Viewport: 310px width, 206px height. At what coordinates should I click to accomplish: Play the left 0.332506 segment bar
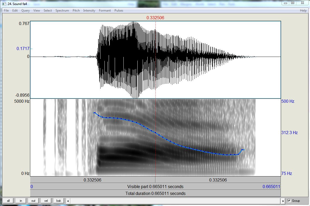[93, 180]
